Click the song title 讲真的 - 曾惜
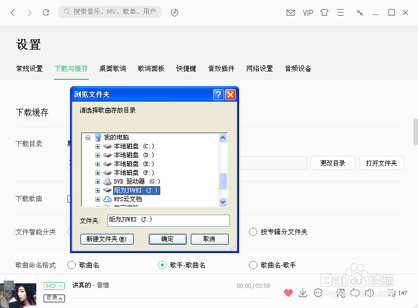The height and width of the screenshot is (308, 418). click(x=91, y=285)
